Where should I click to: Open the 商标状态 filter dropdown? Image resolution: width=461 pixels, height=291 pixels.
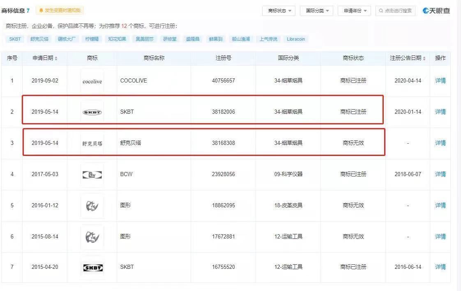pyautogui.click(x=279, y=11)
